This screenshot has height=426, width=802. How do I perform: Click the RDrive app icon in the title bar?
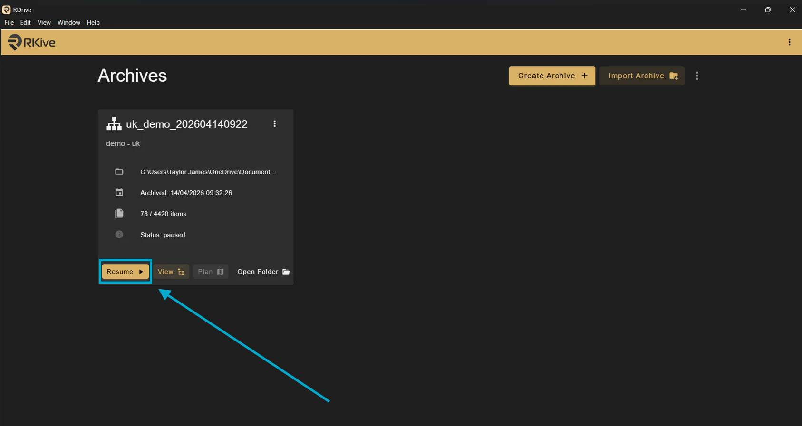[x=6, y=9]
